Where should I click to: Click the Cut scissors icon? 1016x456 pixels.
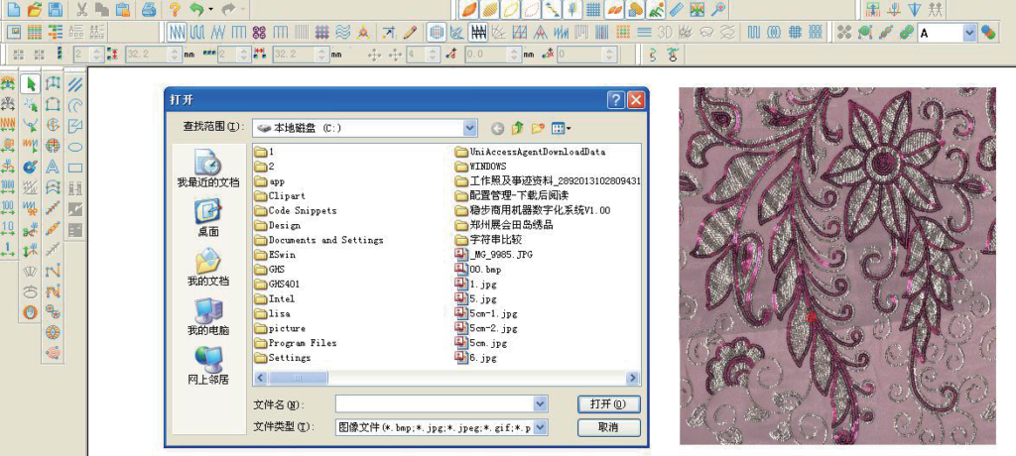click(81, 10)
